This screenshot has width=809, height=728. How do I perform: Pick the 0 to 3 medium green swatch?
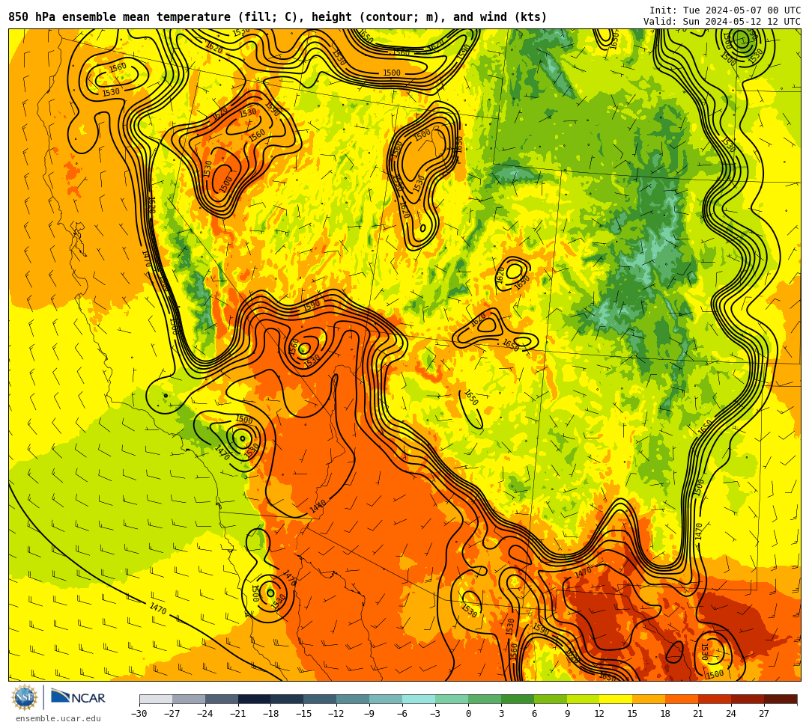tap(485, 700)
